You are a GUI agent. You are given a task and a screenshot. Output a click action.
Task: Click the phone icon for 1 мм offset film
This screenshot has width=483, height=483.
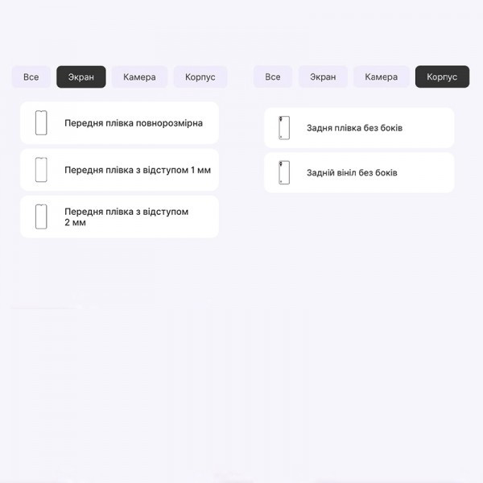click(41, 170)
